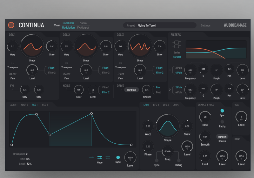Image resolution: width=254 pixels, height=178 pixels.
Task: Click the Breakpoint number value
Action: 27,154
